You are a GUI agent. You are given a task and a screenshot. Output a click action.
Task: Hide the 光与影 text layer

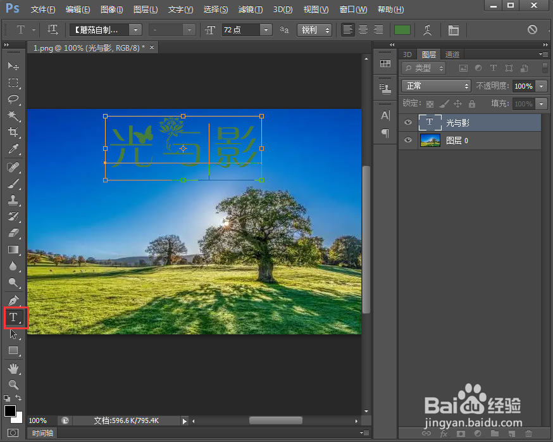pyautogui.click(x=408, y=122)
